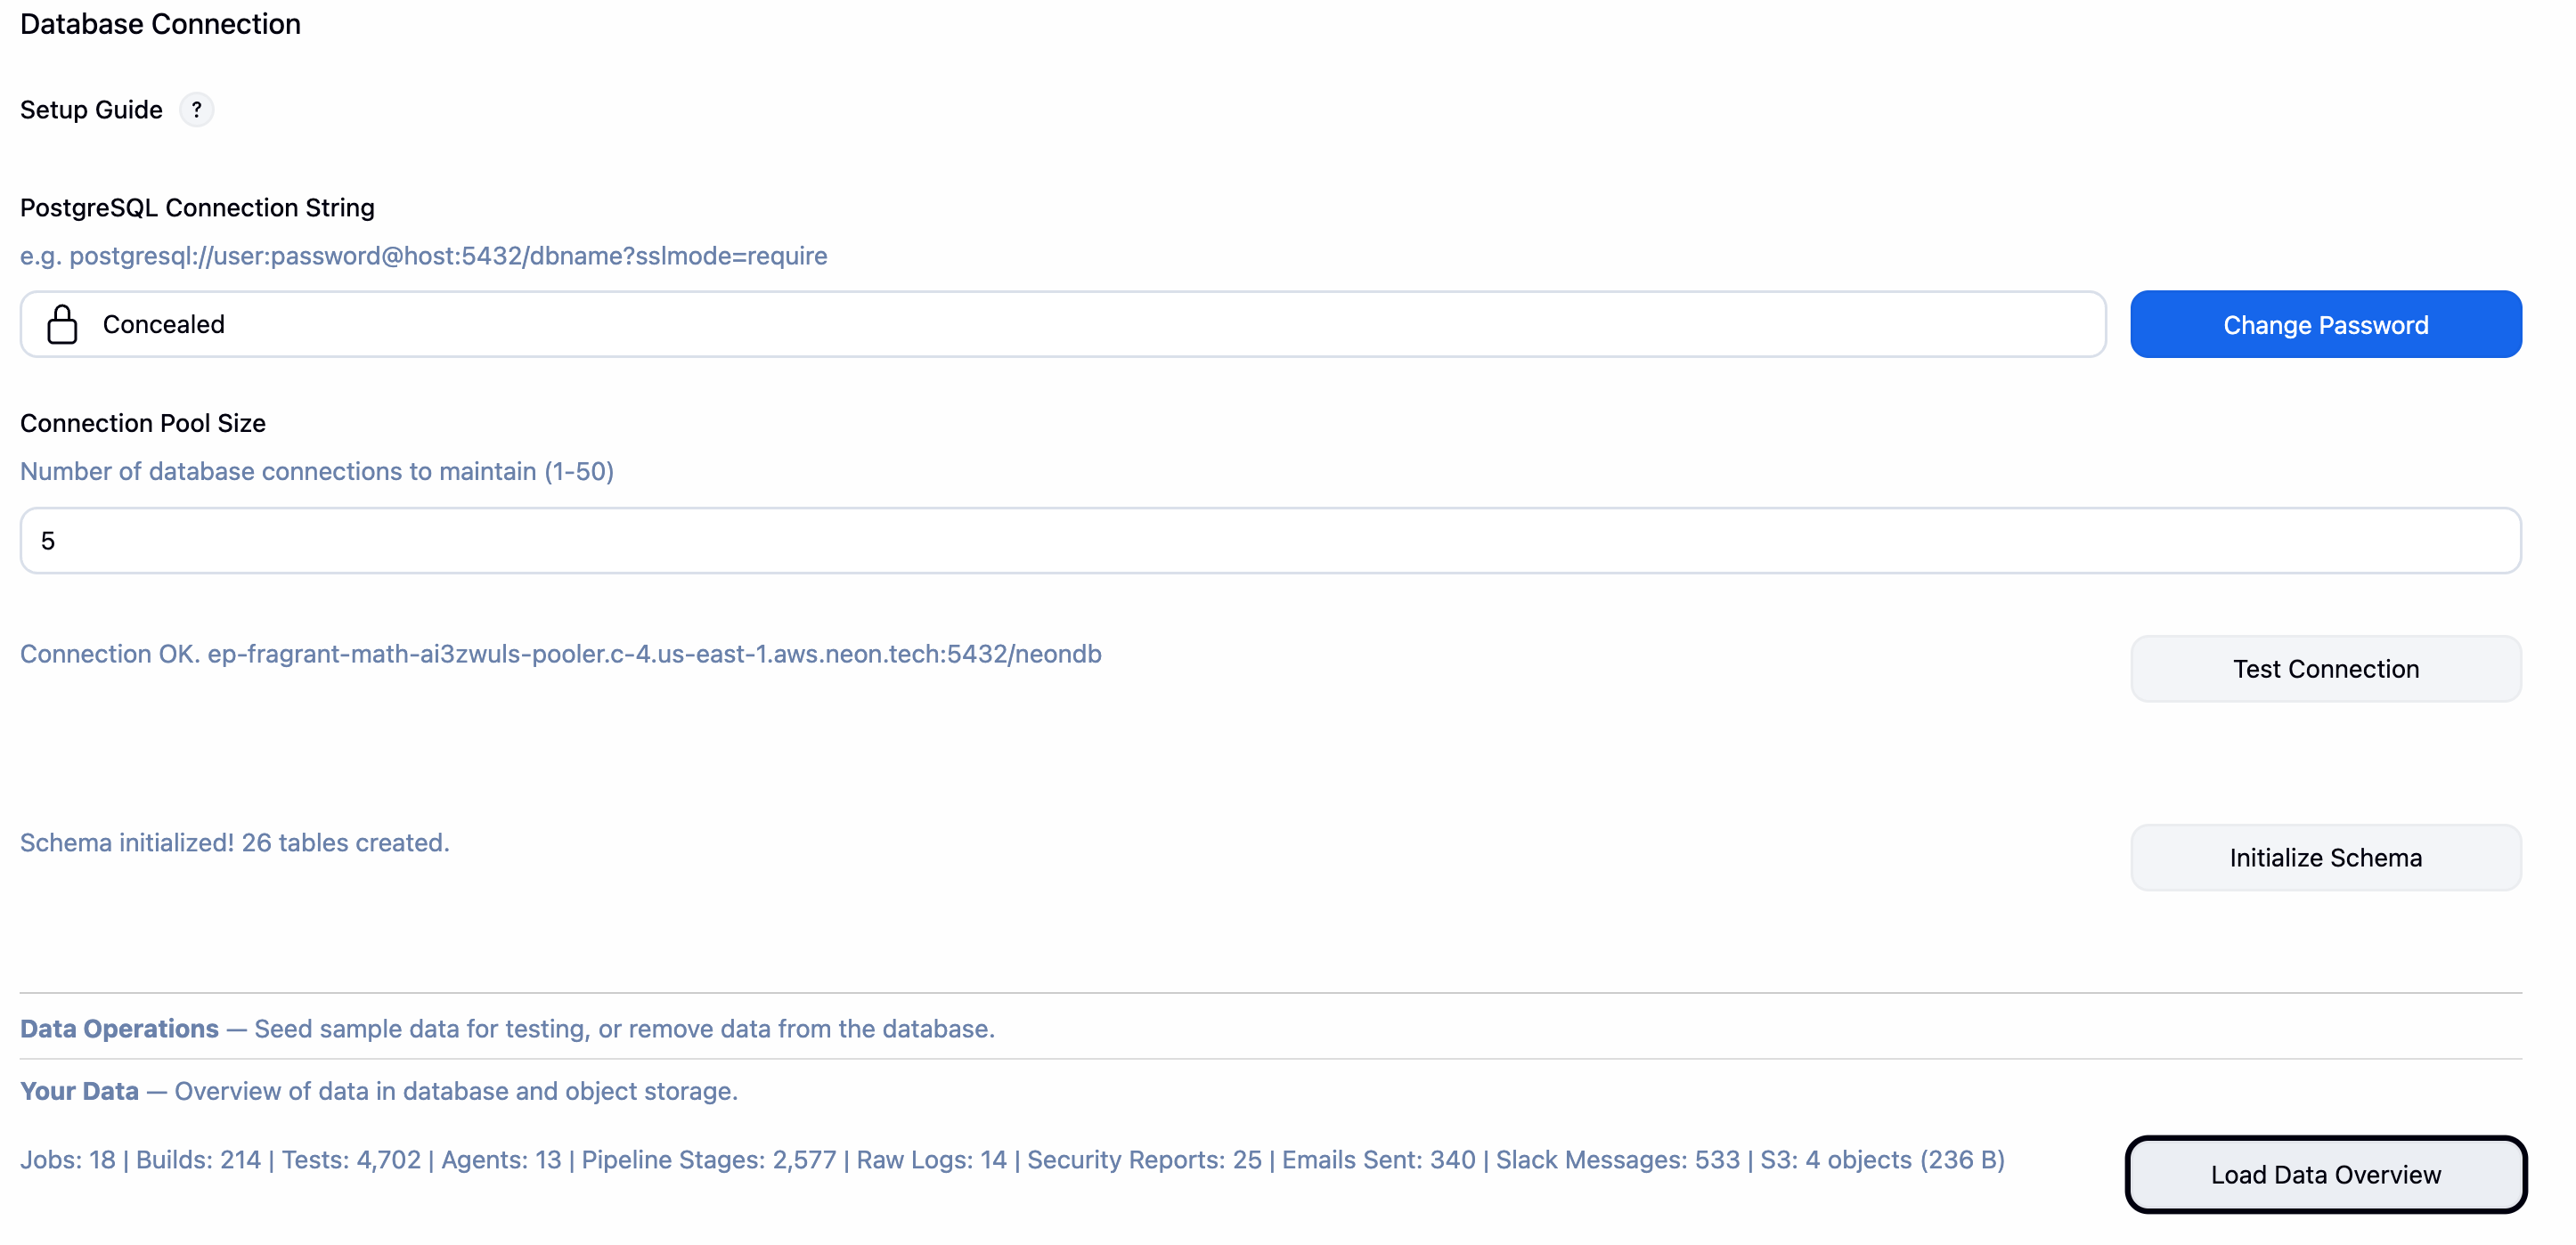
Task: Click the lock icon in the Concealed field
Action: click(x=62, y=324)
